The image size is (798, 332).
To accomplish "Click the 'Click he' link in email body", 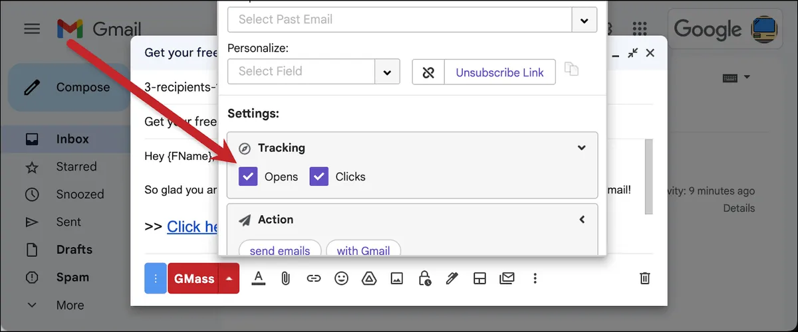I will pyautogui.click(x=193, y=226).
